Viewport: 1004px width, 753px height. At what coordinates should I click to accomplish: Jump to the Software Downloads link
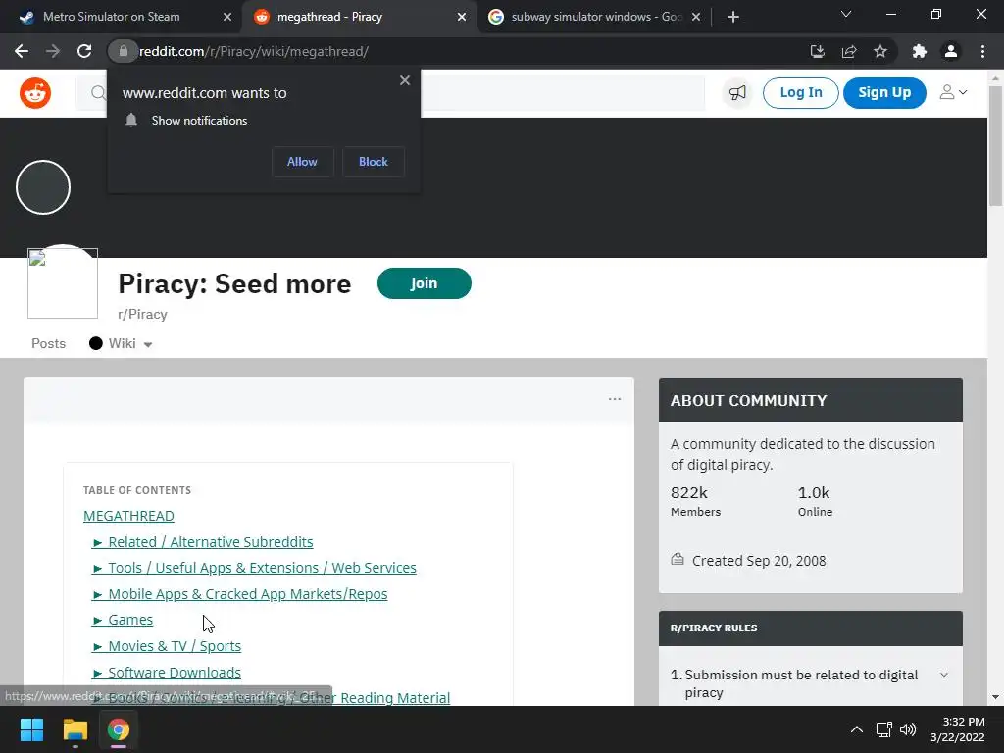click(x=167, y=673)
